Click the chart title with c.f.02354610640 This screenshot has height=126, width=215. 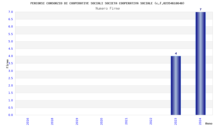click(x=107, y=3)
